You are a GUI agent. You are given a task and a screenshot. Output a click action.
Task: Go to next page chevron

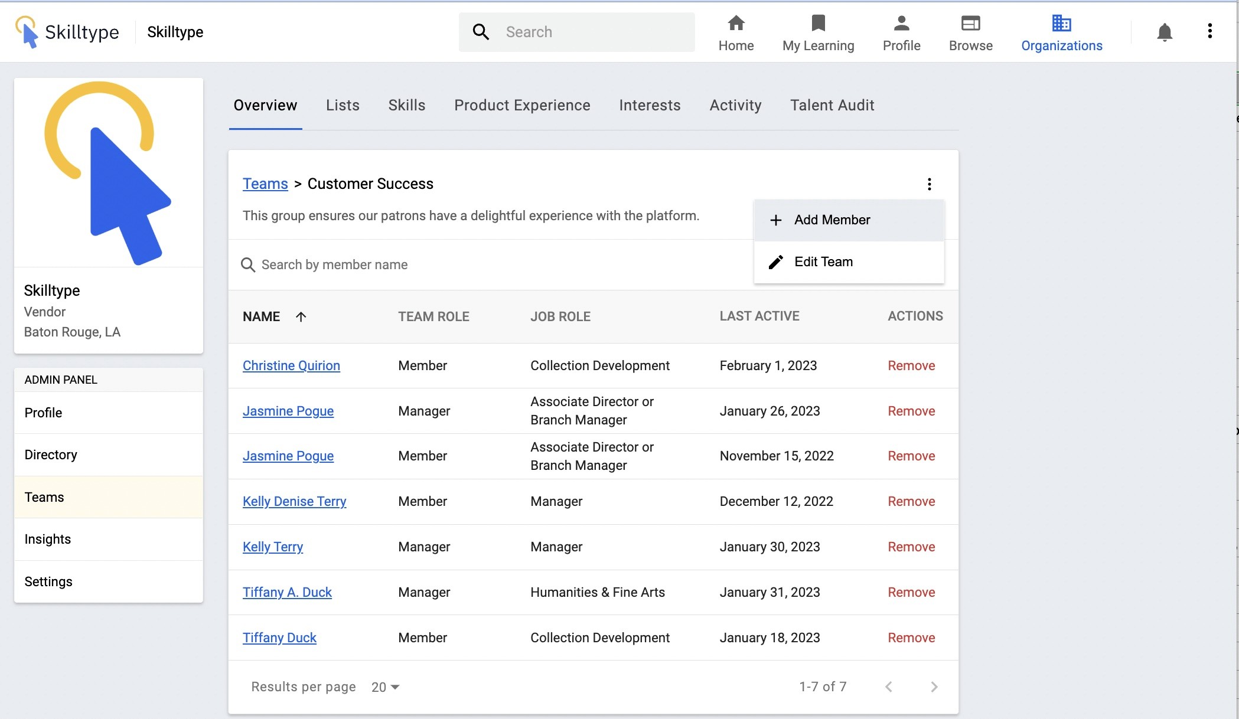(x=934, y=687)
